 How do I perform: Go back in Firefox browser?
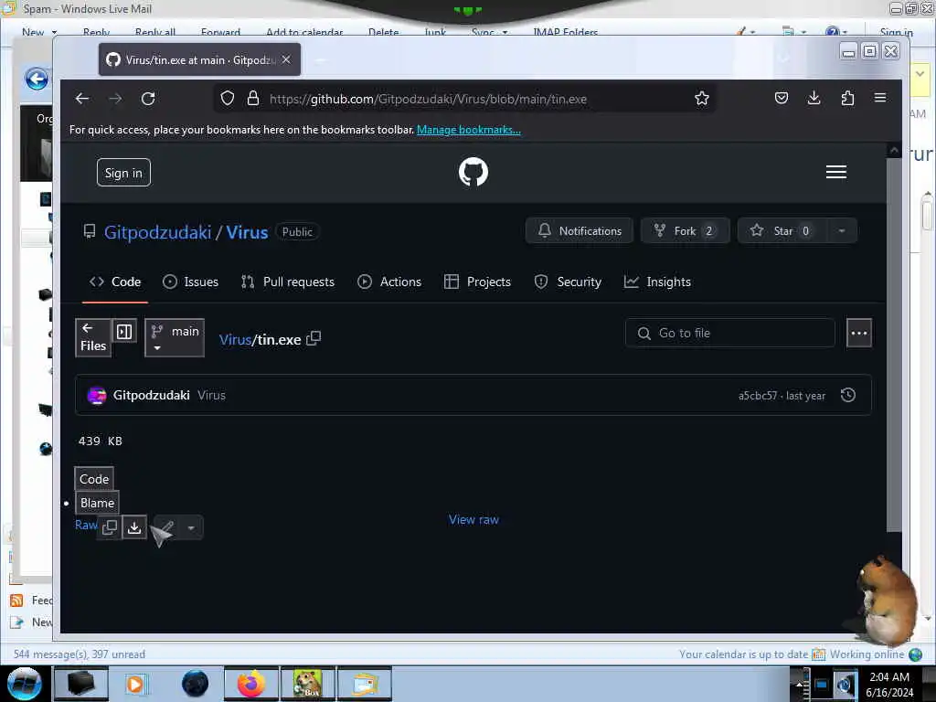point(81,99)
